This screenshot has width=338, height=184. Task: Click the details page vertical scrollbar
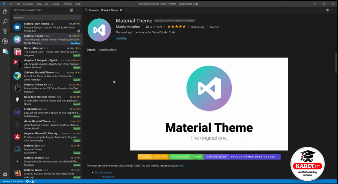[337, 63]
